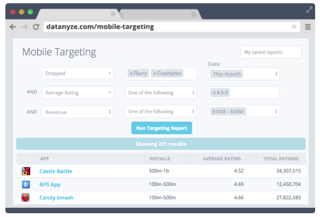Sort by the AVERAGE RATING column header

coord(222,159)
